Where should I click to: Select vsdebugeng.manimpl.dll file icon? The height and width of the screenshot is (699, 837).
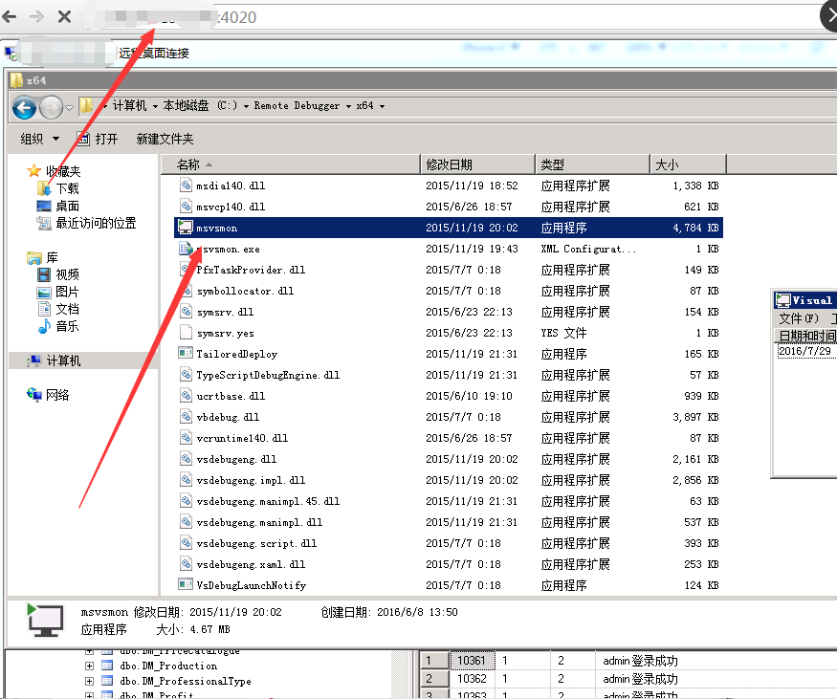click(x=186, y=522)
